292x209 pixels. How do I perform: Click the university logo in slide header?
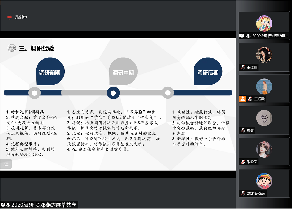[12, 48]
